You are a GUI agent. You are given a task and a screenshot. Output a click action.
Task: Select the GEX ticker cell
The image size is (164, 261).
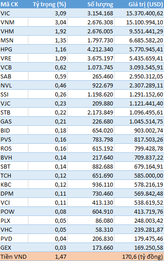tap(14, 247)
